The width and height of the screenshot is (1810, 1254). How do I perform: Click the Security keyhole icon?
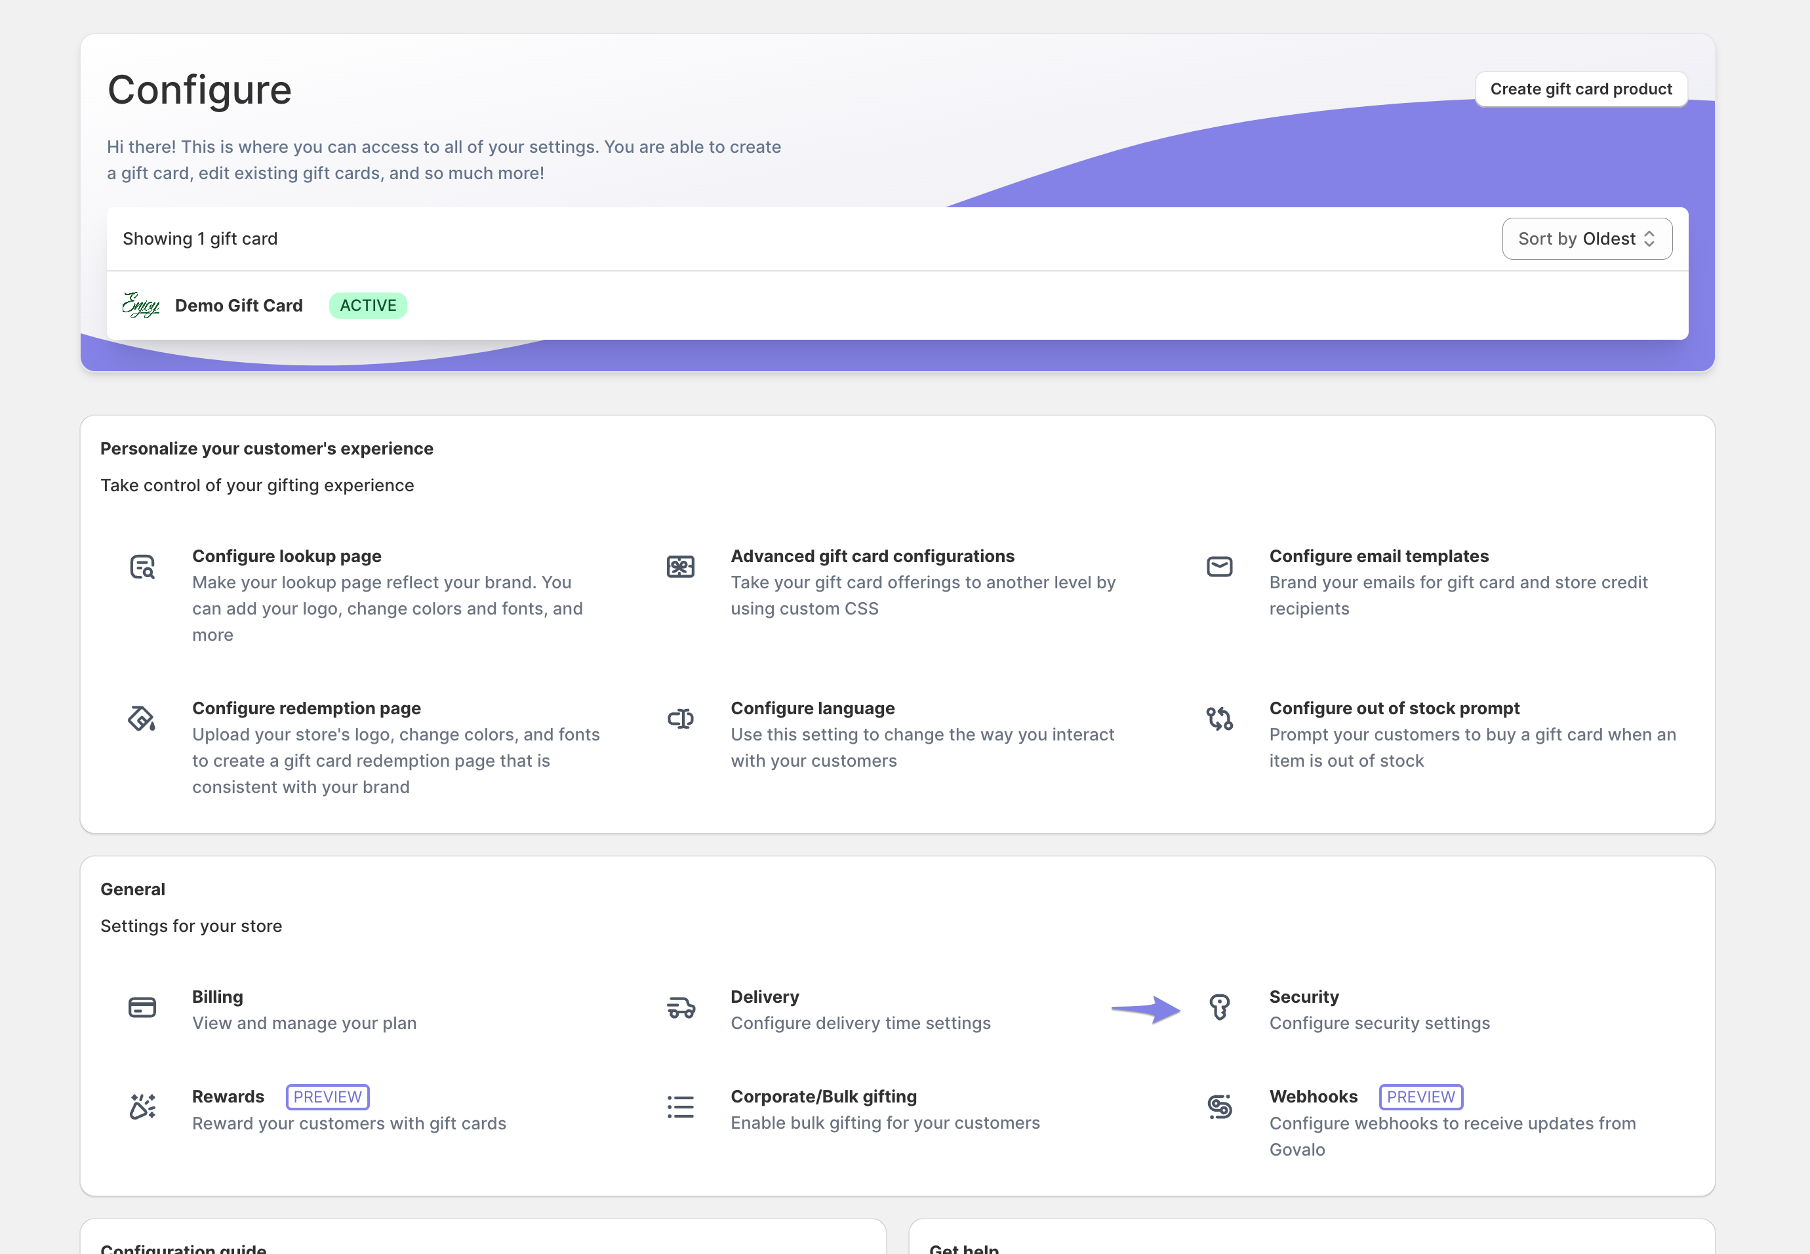click(1219, 1007)
